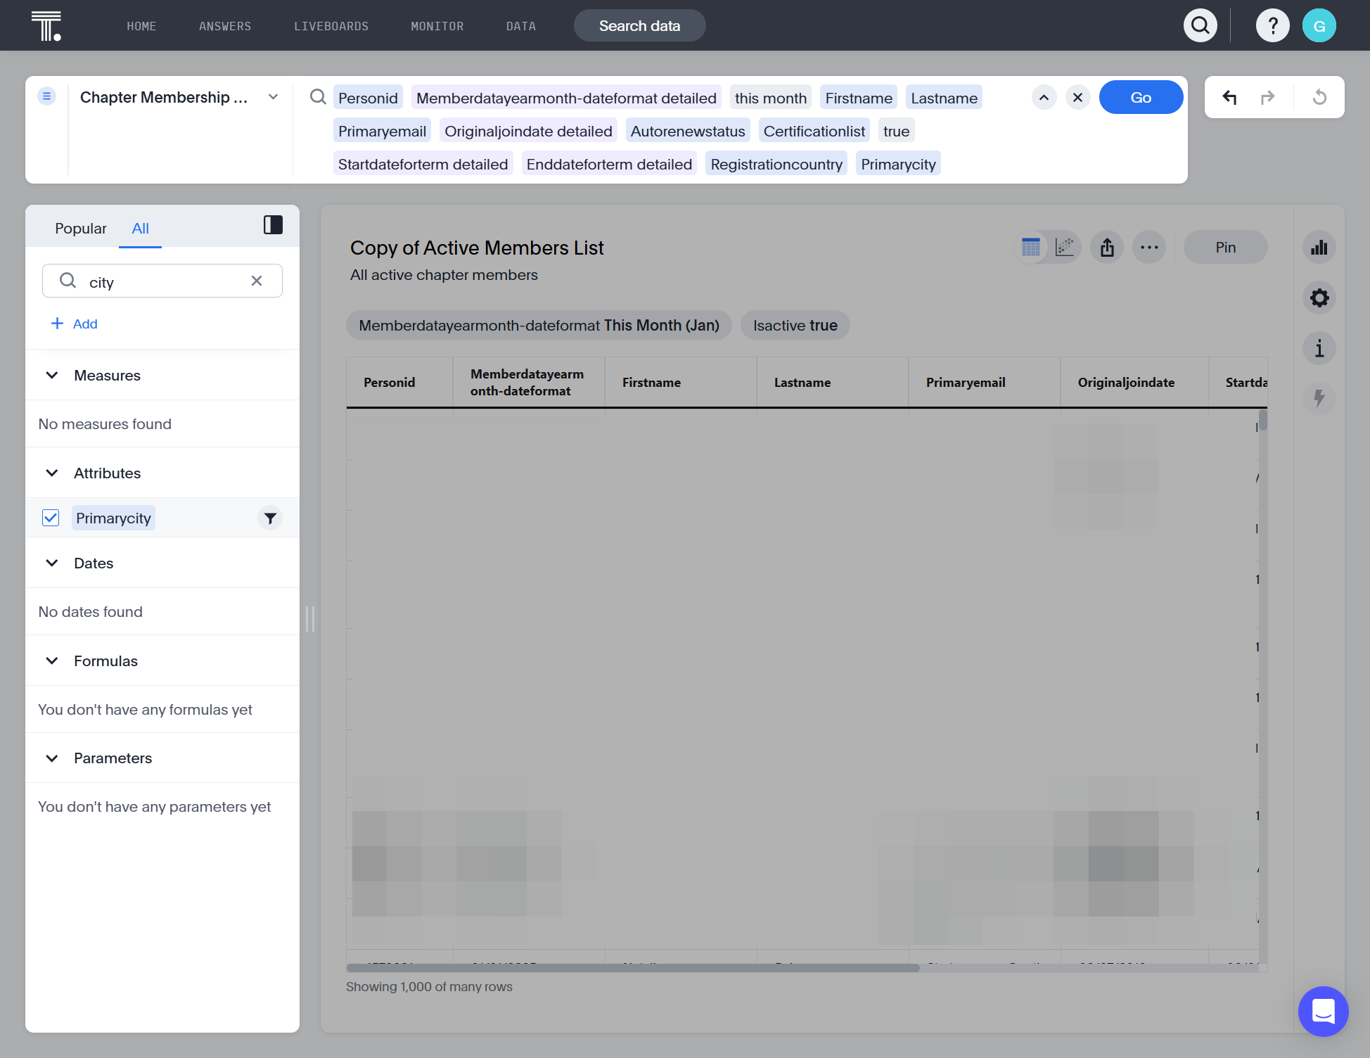Collapse the search bar with up chevron
1370x1058 pixels.
coord(1044,98)
